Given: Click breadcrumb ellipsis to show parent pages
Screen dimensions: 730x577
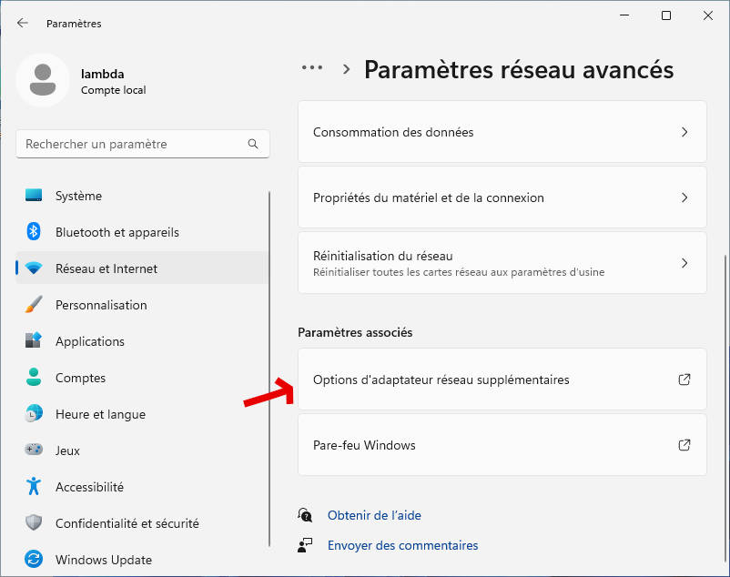Looking at the screenshot, I should (312, 68).
